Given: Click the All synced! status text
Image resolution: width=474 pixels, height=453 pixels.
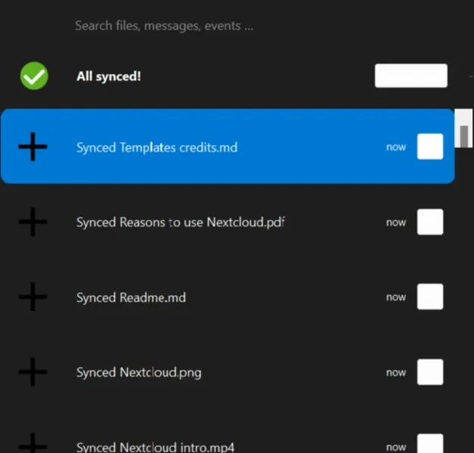Looking at the screenshot, I should pos(109,76).
